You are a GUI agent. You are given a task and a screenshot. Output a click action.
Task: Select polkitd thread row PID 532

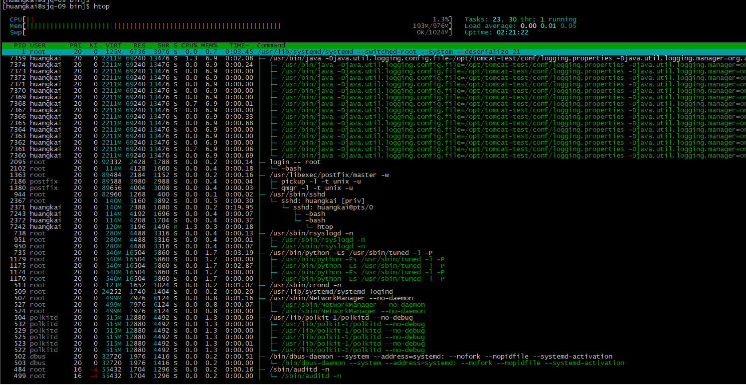tap(373, 324)
